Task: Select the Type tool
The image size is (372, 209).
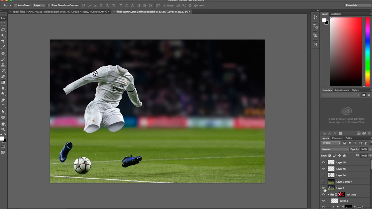Action: pyautogui.click(x=3, y=106)
